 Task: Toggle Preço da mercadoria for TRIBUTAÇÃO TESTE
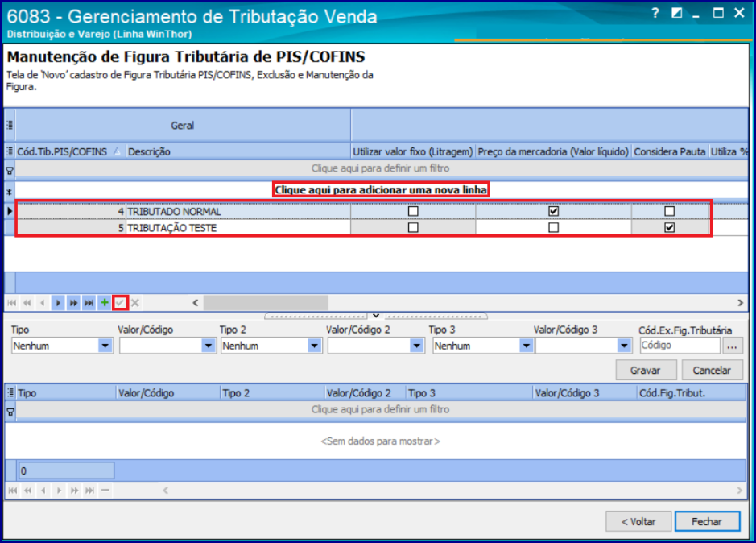click(x=553, y=227)
